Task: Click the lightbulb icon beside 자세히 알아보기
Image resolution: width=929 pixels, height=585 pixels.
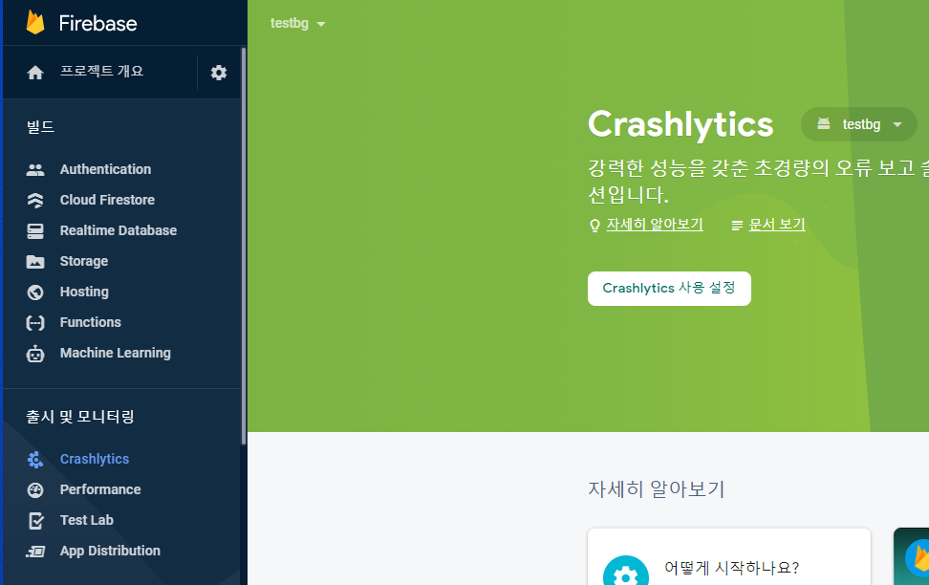Action: pos(594,226)
